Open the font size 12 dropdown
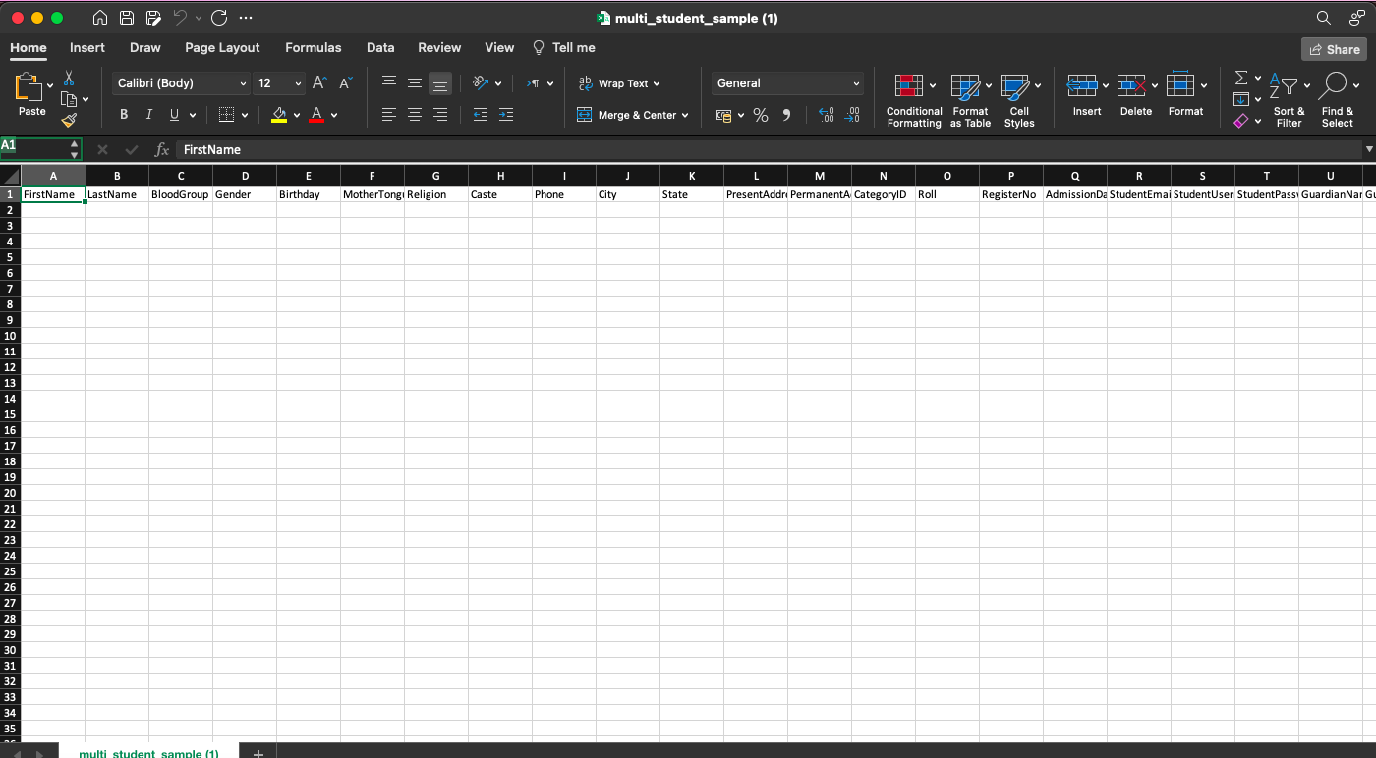The width and height of the screenshot is (1376, 758). tap(279, 83)
